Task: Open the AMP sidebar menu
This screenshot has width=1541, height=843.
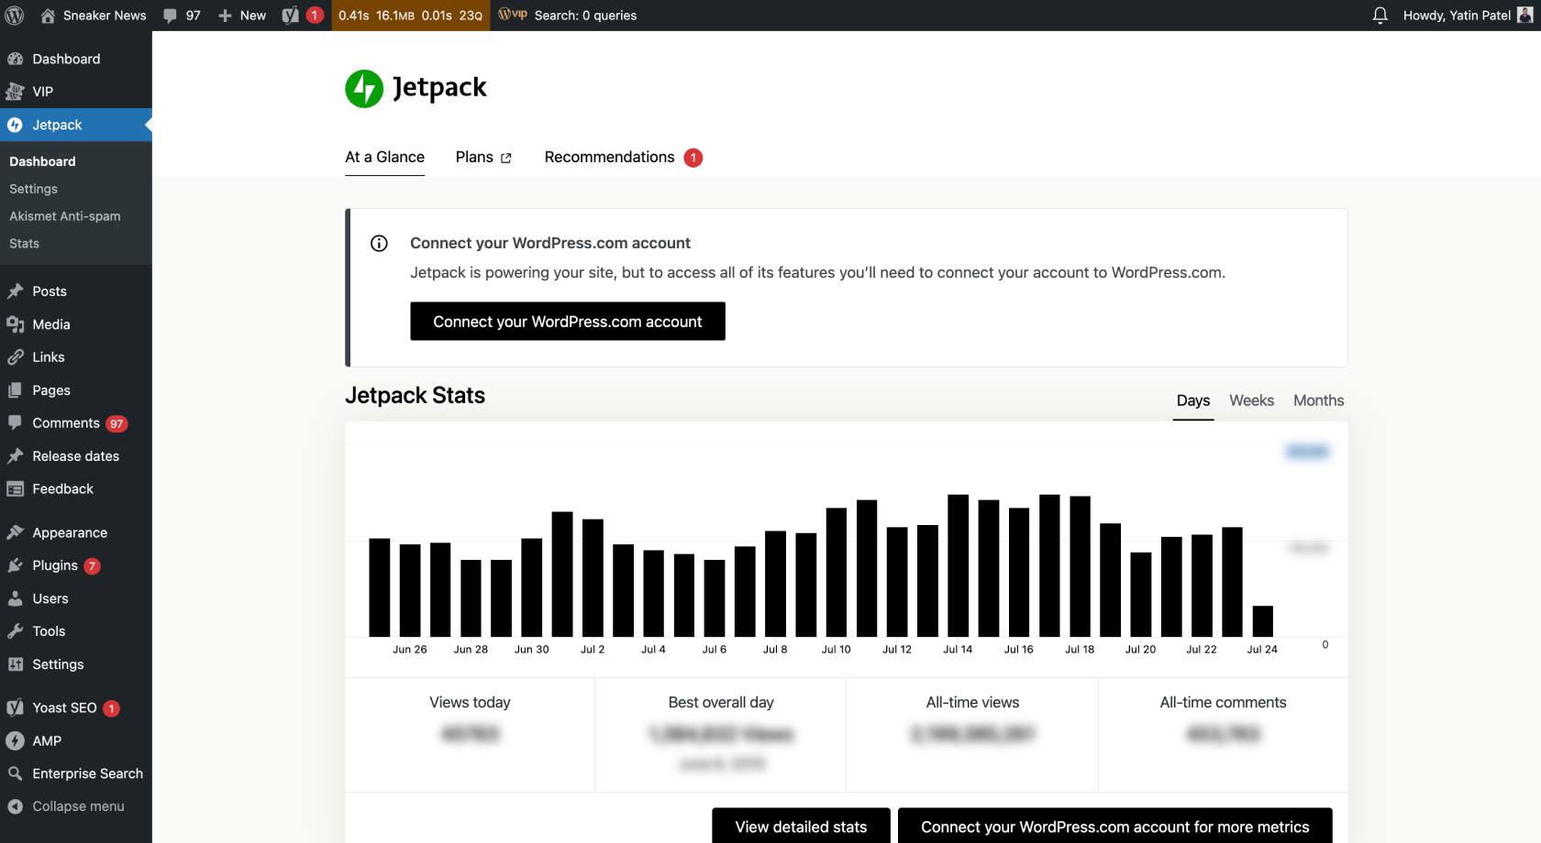Action: (x=47, y=740)
